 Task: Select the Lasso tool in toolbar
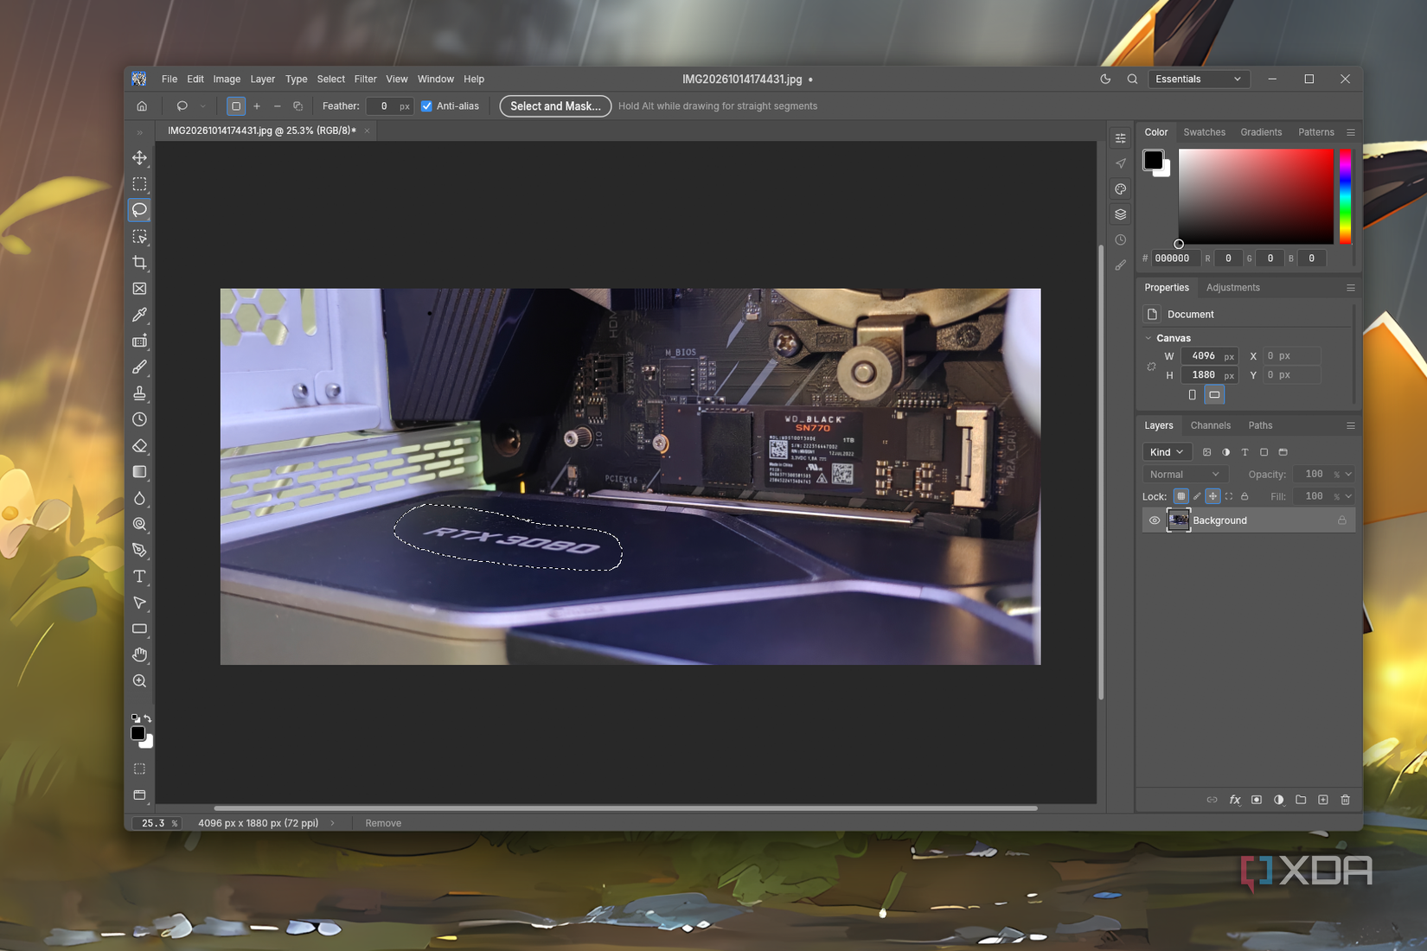point(139,210)
